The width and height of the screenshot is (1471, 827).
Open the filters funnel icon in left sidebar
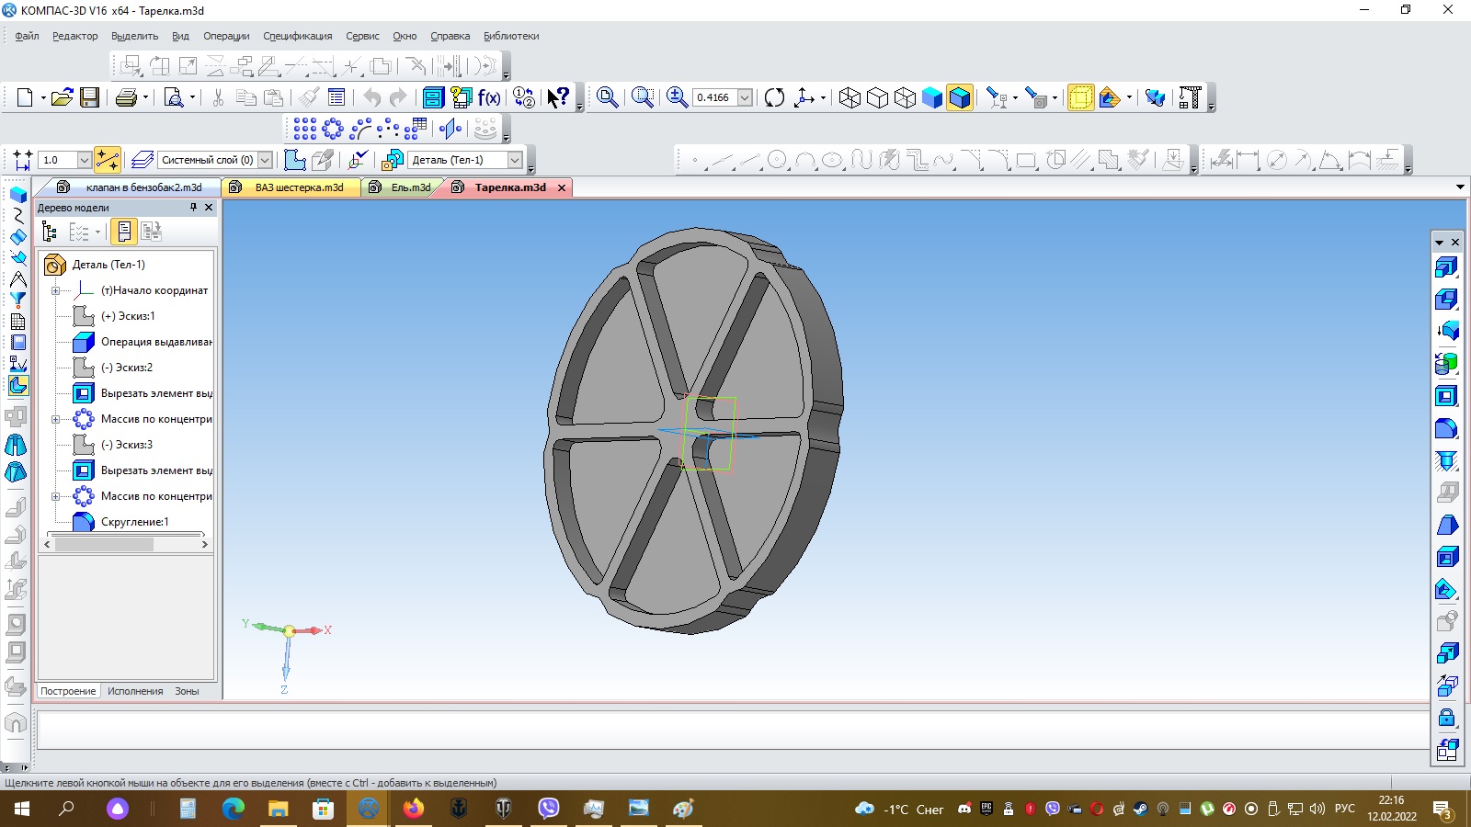click(x=17, y=300)
